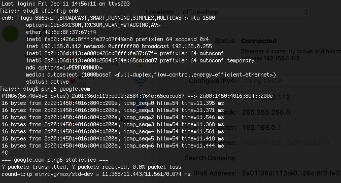Click the green Ethernet status dot

tap(10, 33)
